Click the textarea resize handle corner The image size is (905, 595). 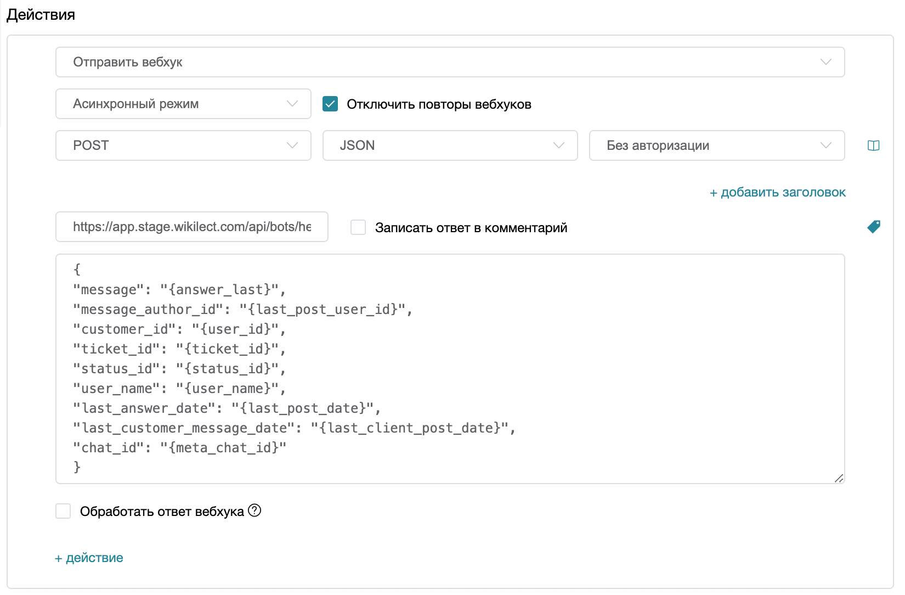pyautogui.click(x=839, y=478)
